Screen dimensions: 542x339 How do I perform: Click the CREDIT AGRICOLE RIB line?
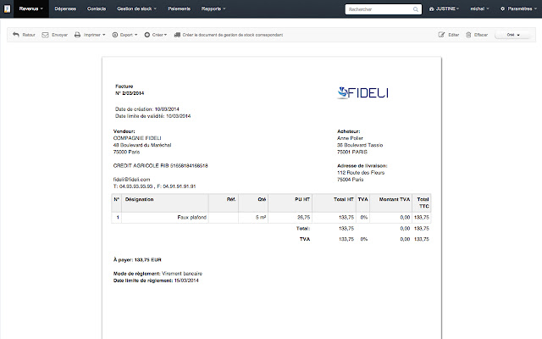pos(160,166)
